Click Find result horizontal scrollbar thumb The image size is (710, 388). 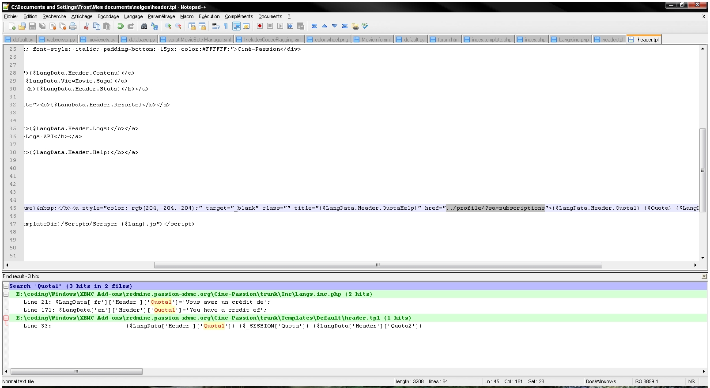76,371
